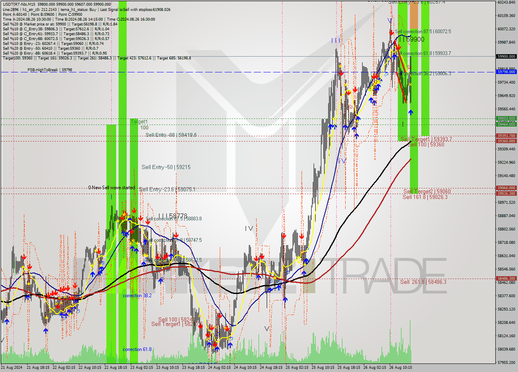The height and width of the screenshot is (372, 518).
Task: Click the Sell correction 61.8 | 59933.7 label
Action: [x=423, y=53]
